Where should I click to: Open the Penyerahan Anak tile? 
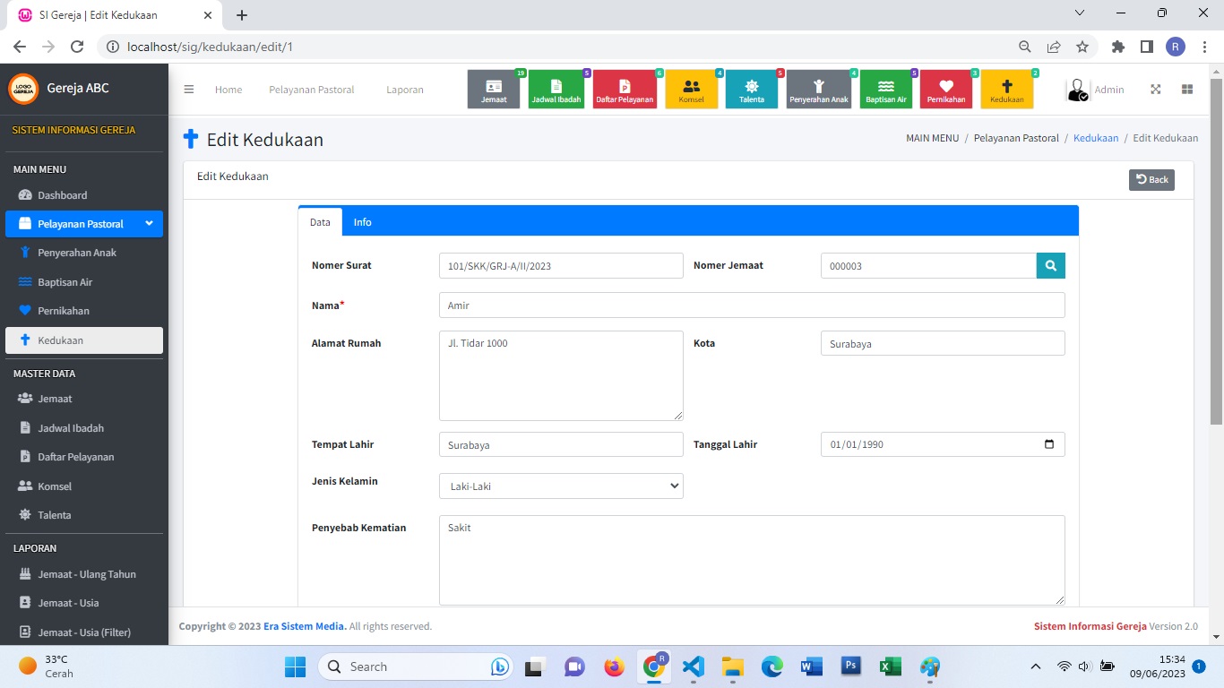(x=818, y=90)
